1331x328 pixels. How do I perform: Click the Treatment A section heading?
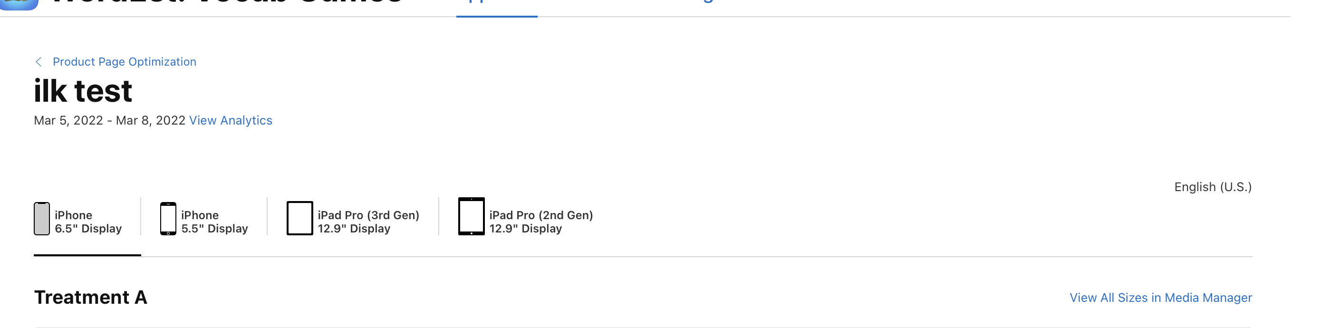[x=90, y=298]
